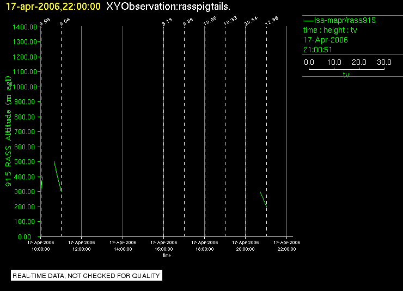Click the '10:00:00' time axis label
403x291 pixels.
[x=41, y=249]
